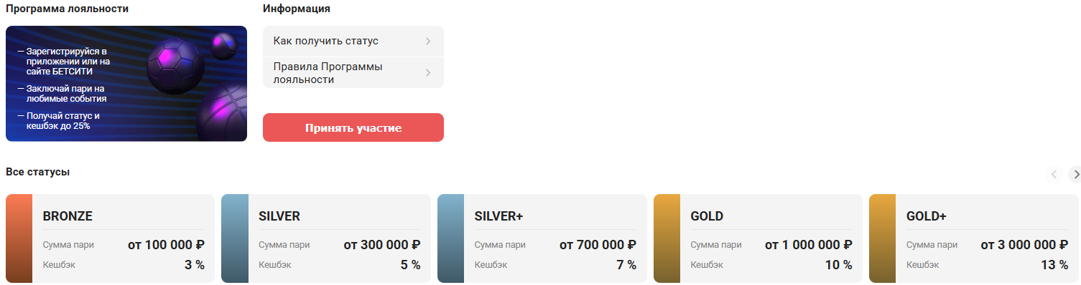Click the blue-grey SILVER color stripe
1081x285 pixels.
[x=235, y=238]
